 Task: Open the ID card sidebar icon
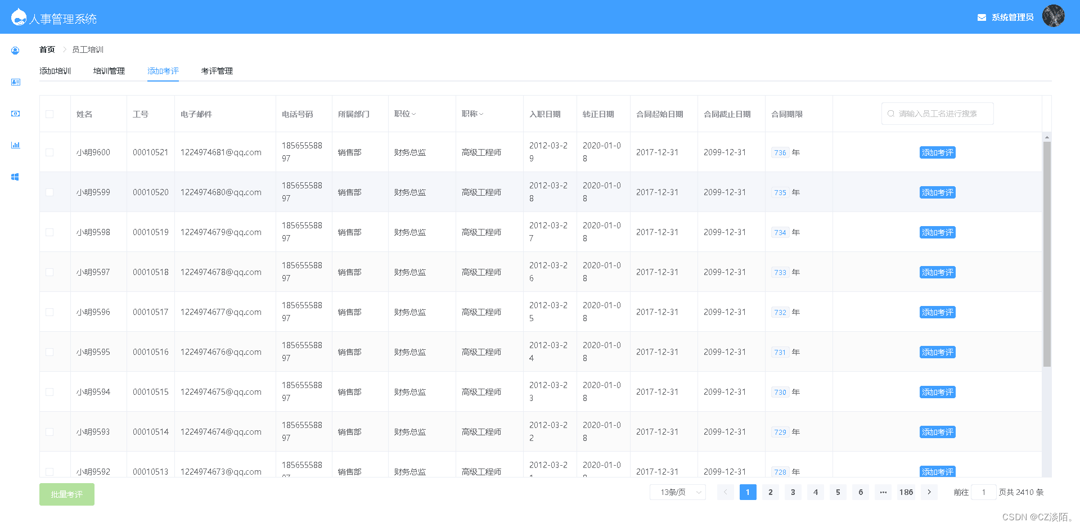point(15,82)
